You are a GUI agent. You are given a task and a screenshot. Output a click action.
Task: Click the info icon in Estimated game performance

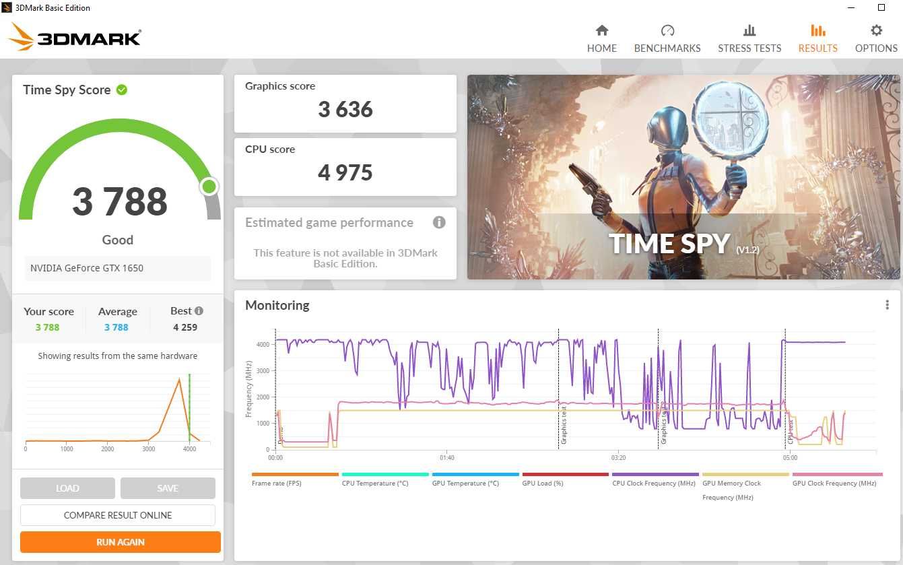439,222
